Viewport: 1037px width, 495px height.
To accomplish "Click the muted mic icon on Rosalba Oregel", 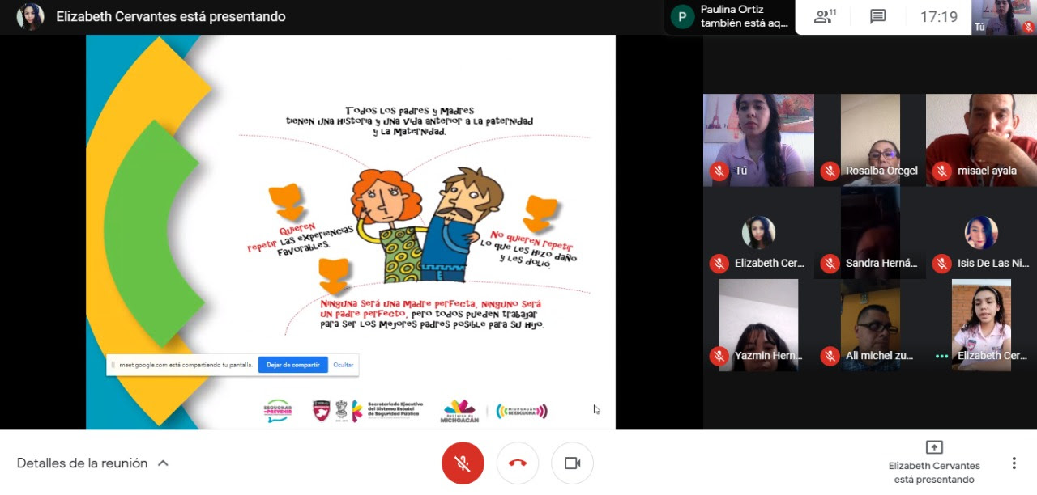I will [x=830, y=171].
